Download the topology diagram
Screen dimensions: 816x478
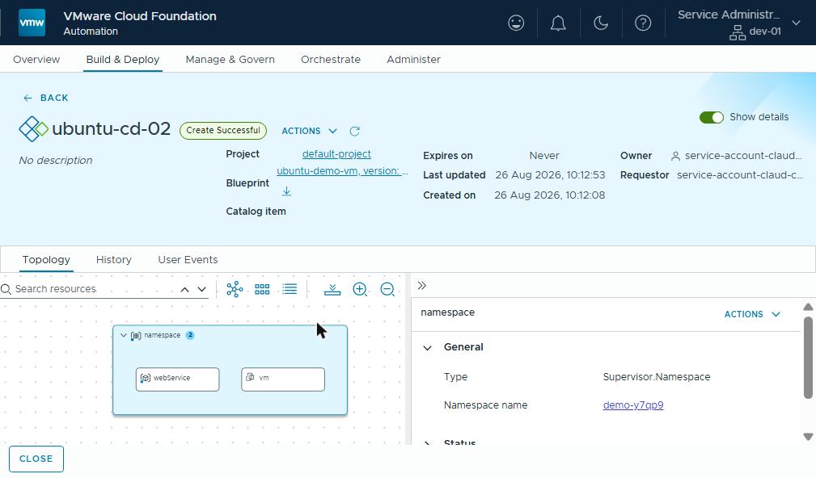(x=332, y=289)
